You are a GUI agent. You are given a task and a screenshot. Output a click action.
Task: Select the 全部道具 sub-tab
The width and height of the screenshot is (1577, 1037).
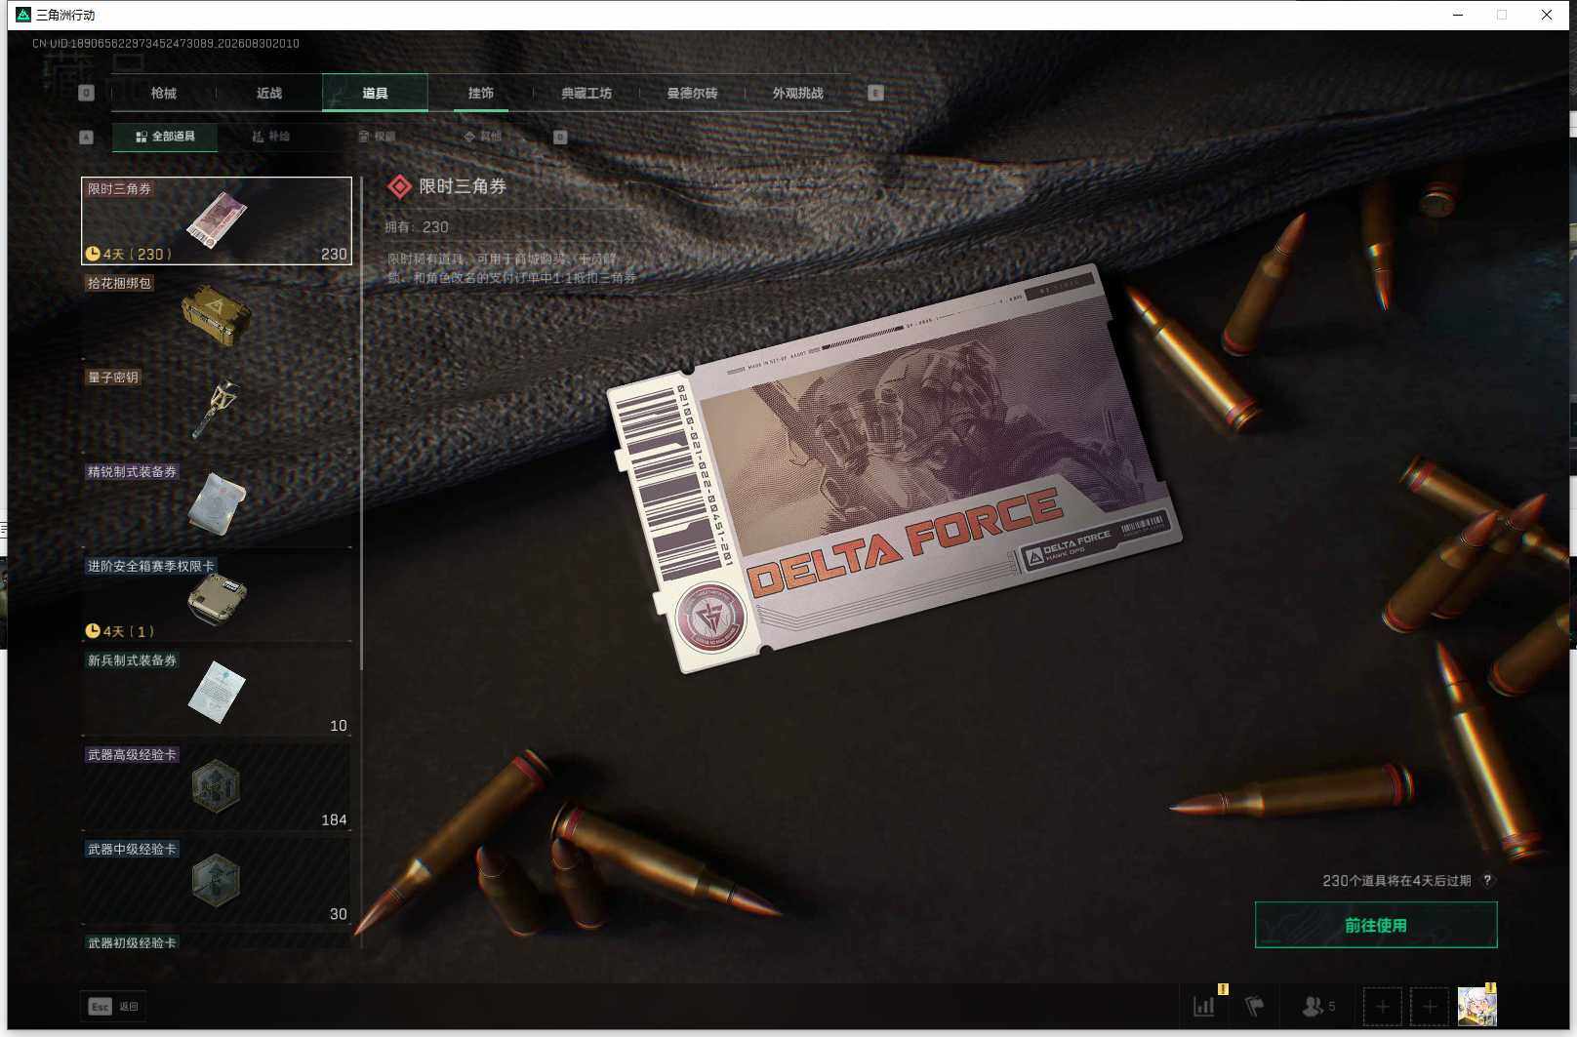[165, 137]
